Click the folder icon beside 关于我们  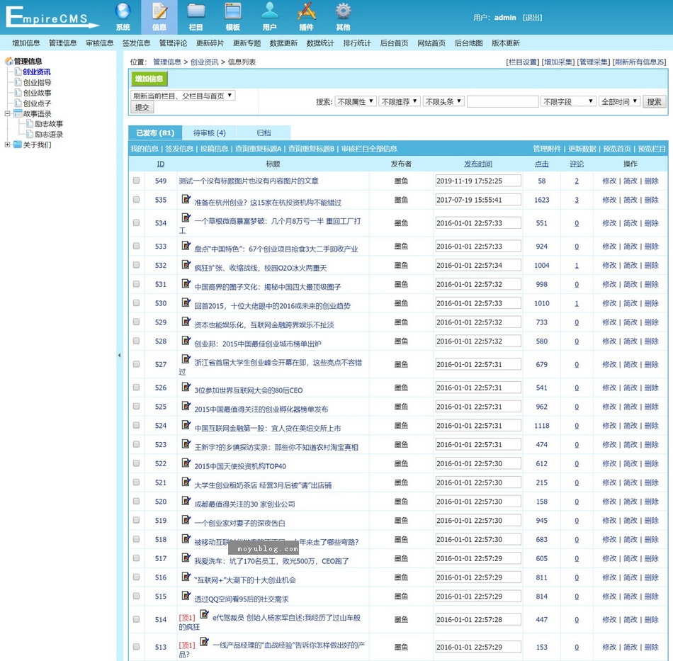[x=18, y=145]
